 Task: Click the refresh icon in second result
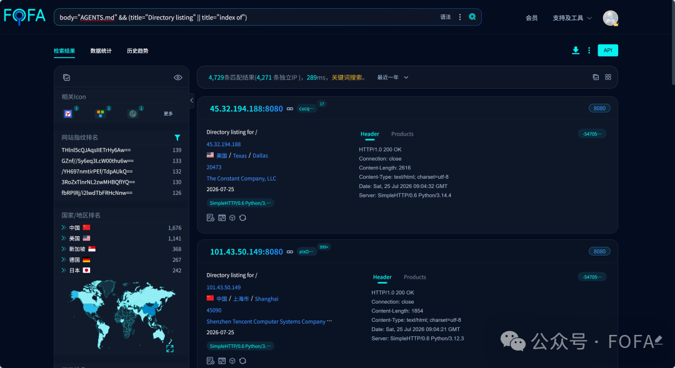(x=242, y=361)
